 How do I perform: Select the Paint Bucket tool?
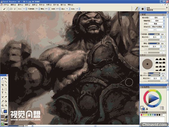pos(6,101)
